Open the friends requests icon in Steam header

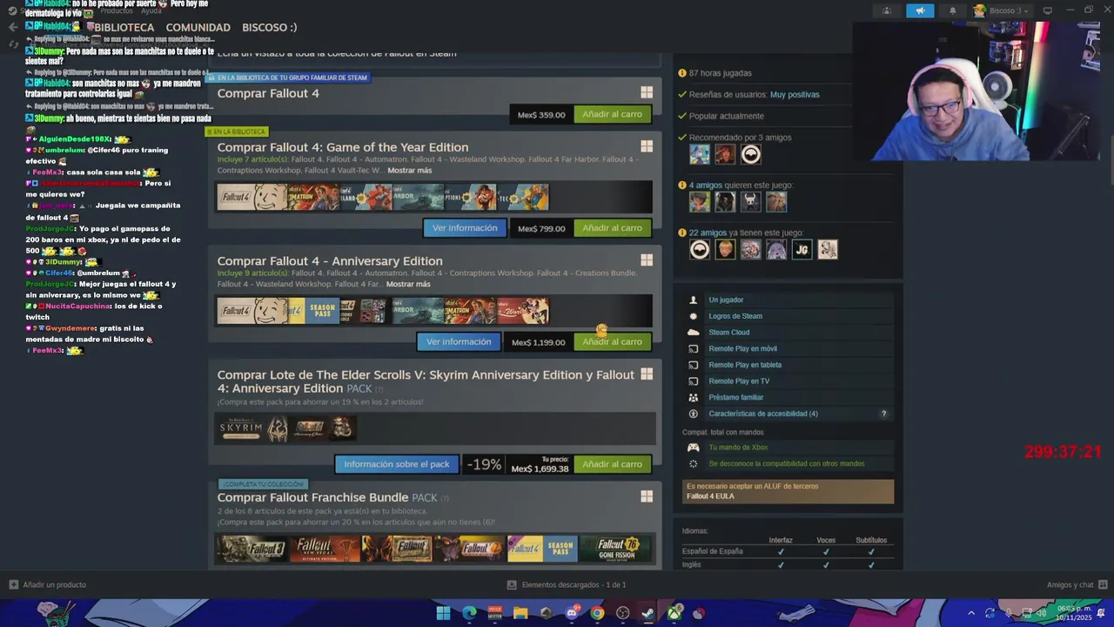pos(887,10)
